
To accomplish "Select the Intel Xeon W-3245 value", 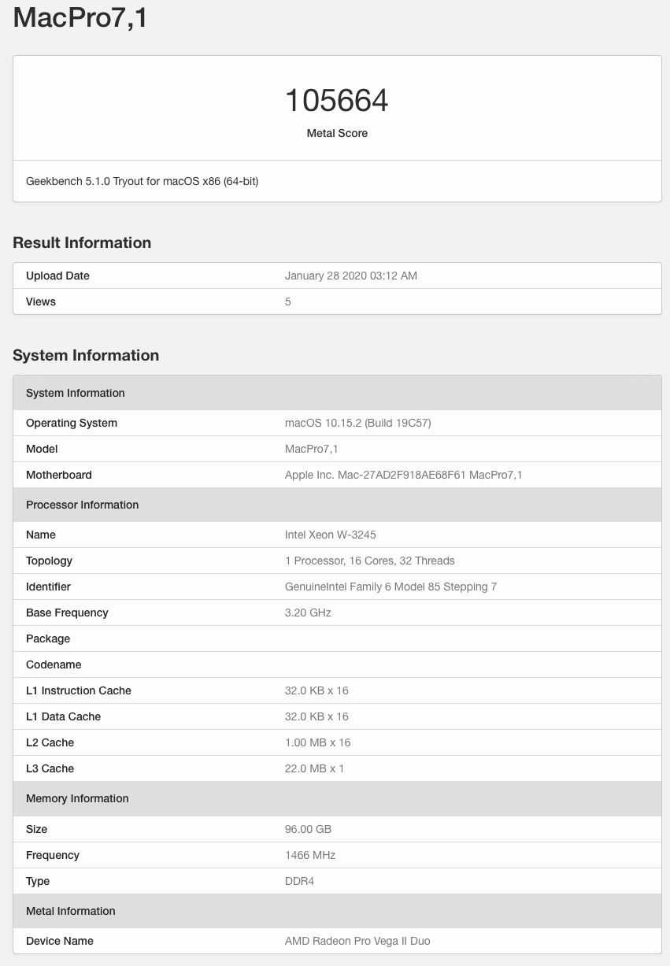I will click(x=331, y=535).
